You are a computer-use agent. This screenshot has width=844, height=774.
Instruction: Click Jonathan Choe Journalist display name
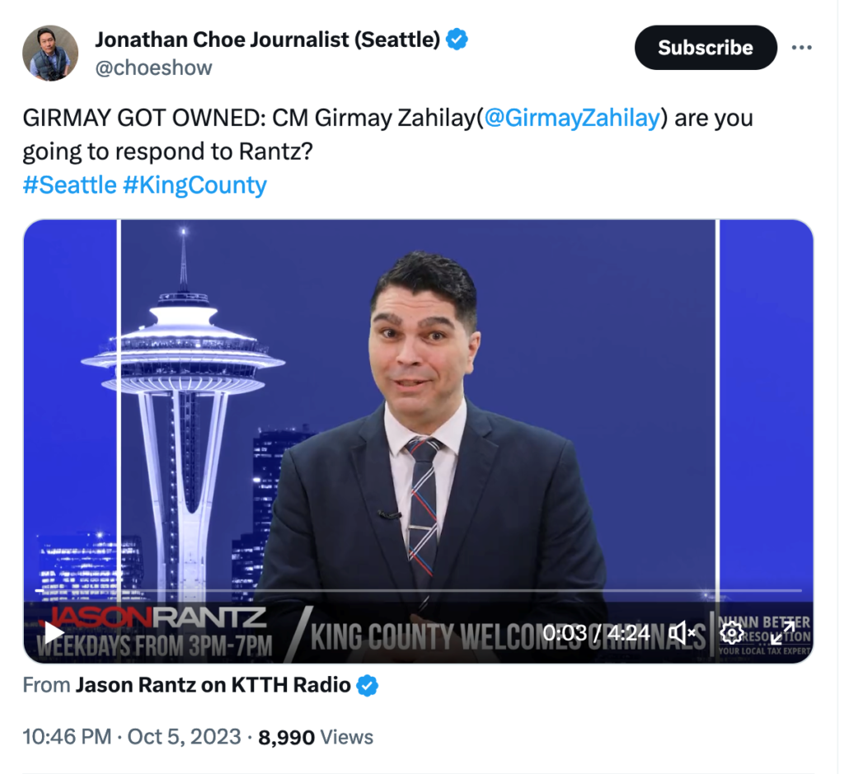click(268, 40)
